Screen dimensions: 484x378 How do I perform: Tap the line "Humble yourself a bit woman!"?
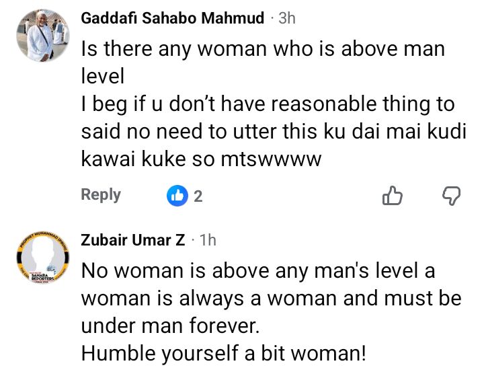click(223, 353)
